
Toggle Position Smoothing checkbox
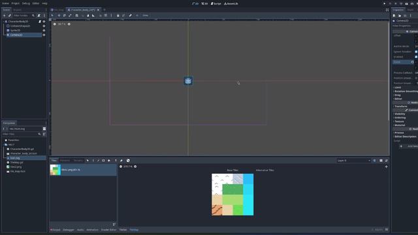pos(417,78)
